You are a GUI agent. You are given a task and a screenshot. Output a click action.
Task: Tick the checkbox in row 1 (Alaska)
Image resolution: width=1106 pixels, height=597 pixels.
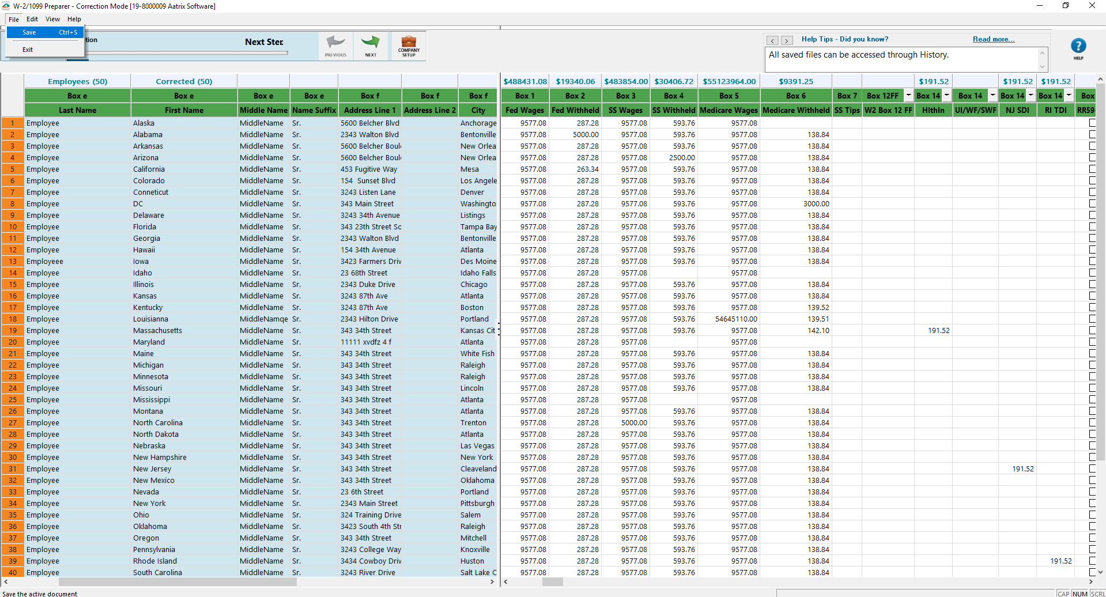point(1092,123)
